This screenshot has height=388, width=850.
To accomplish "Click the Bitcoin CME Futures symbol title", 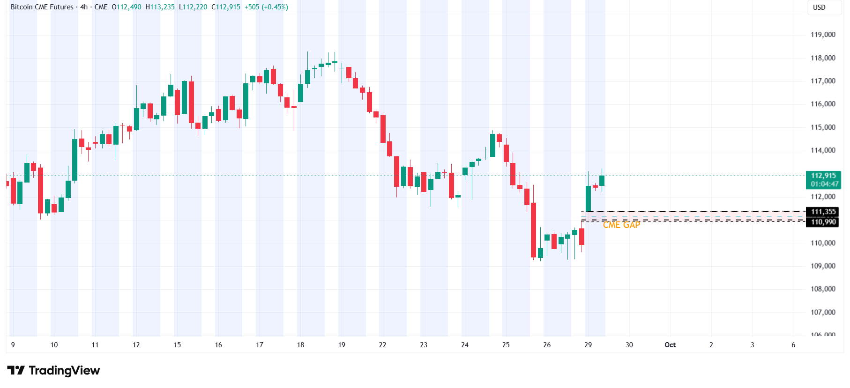I will (x=42, y=7).
